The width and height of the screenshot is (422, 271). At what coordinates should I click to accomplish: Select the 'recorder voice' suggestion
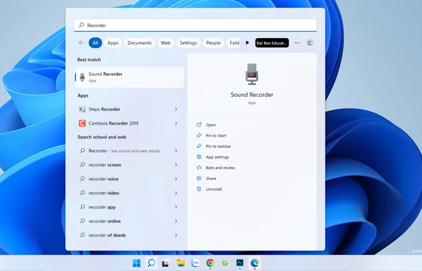pos(129,179)
